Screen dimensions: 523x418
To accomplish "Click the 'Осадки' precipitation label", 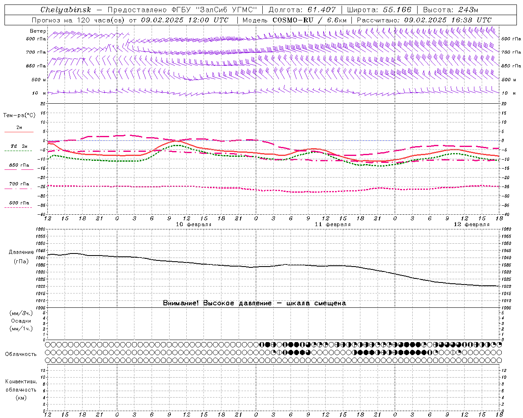I will pyautogui.click(x=21, y=321).
